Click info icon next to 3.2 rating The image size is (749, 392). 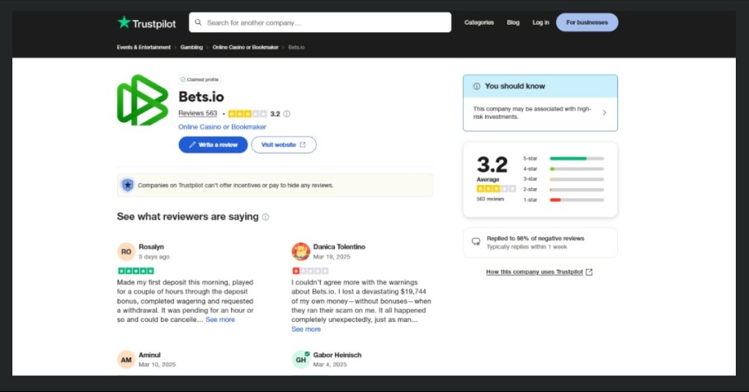click(x=287, y=114)
